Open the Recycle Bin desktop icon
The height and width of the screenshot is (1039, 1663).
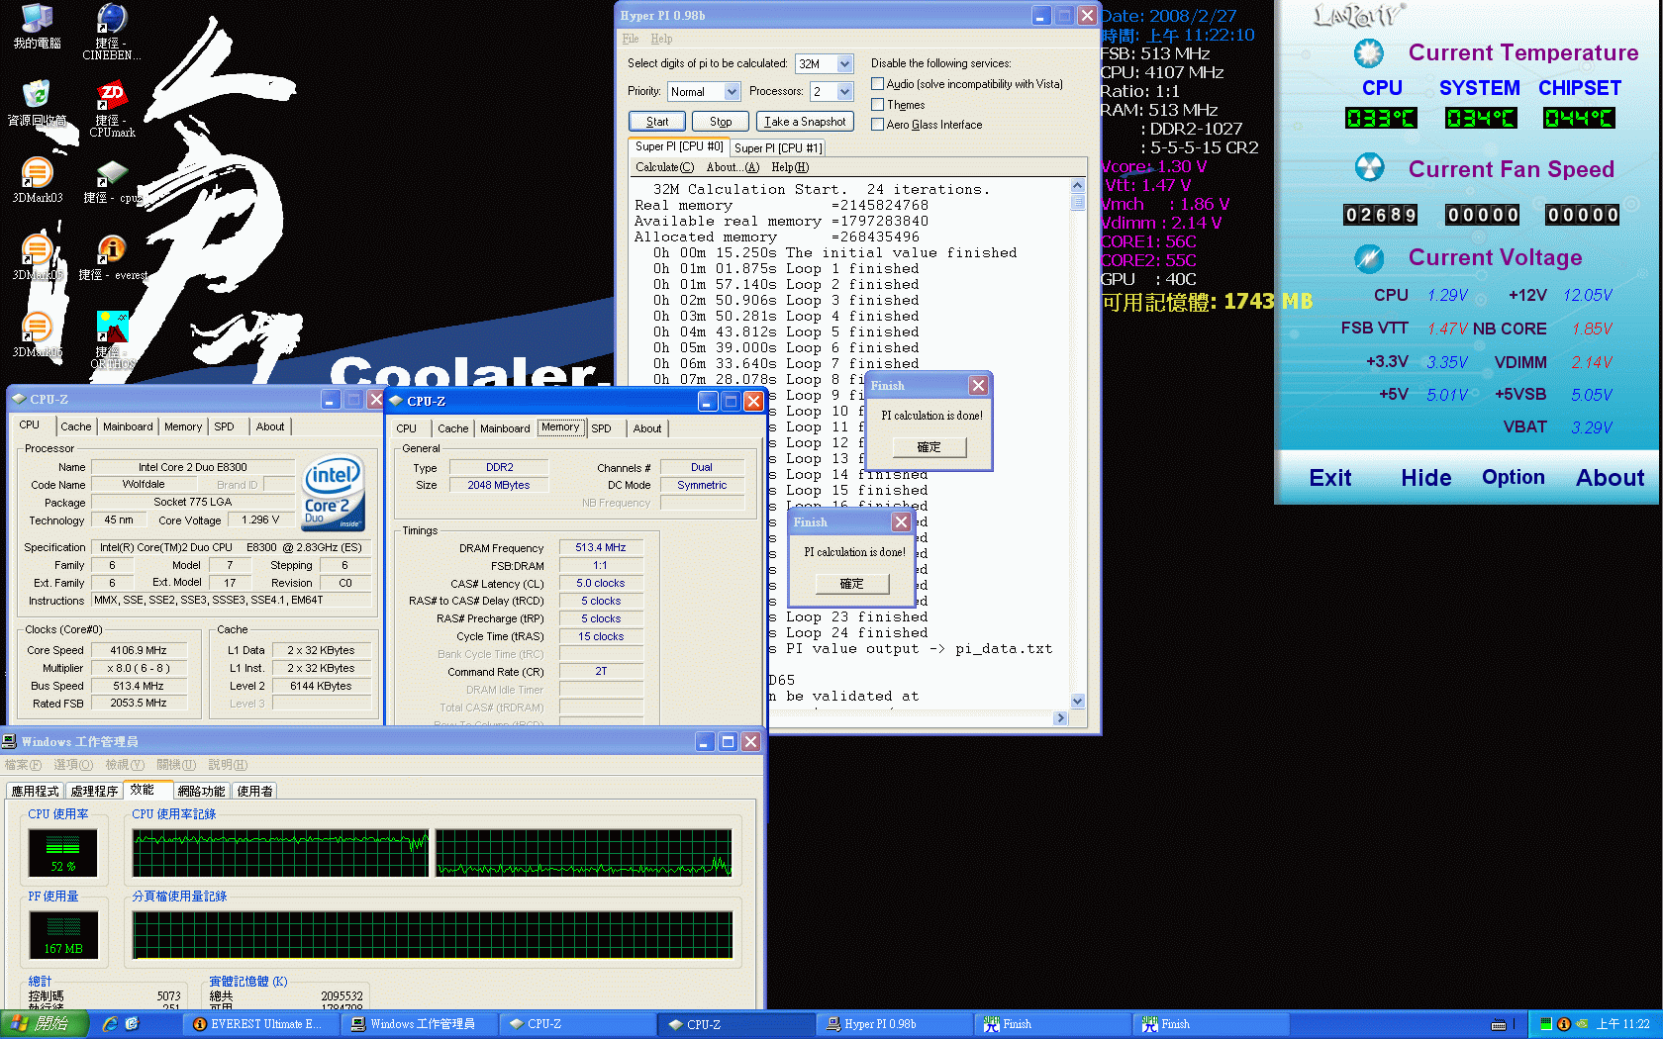(x=37, y=96)
